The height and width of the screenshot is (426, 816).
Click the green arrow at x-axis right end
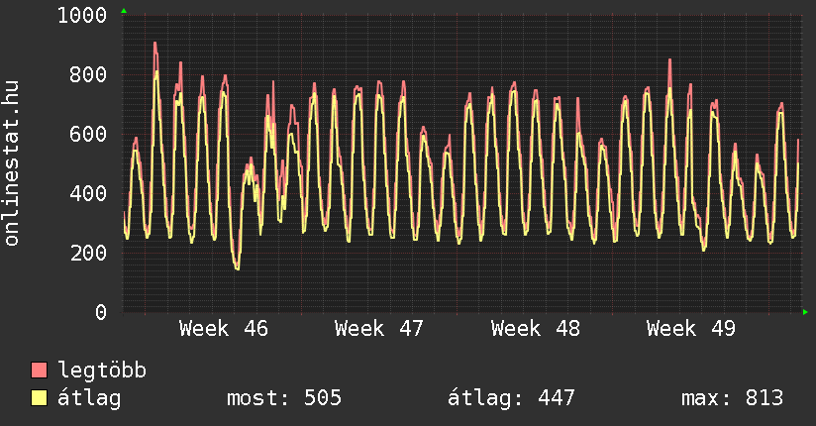click(x=806, y=312)
